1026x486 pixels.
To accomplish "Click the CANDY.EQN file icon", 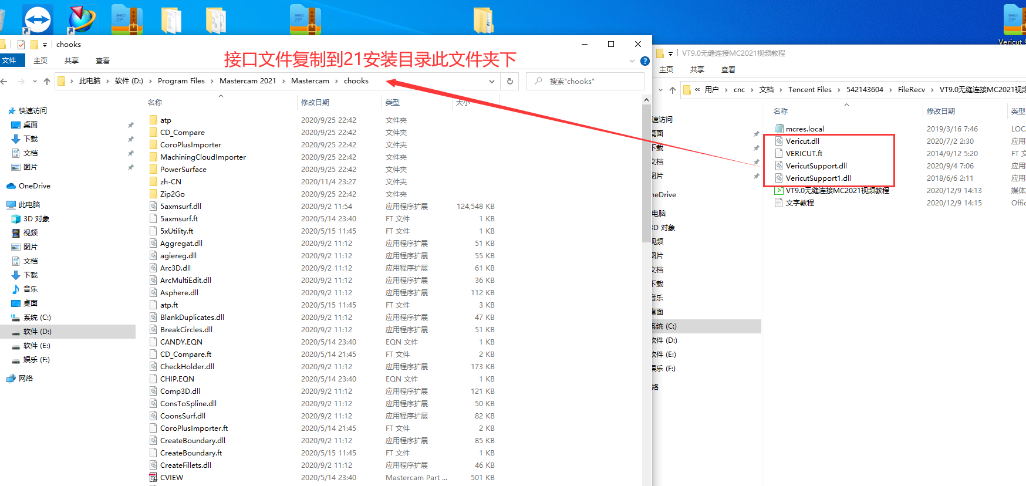I will pos(154,342).
